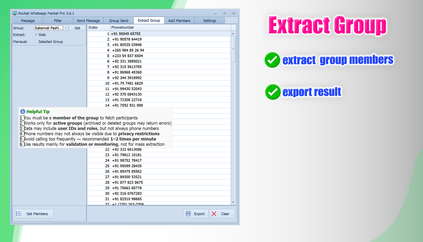This screenshot has height=242, width=423.
Task: Select the row +265 984 85 26 94
Action: point(159,50)
